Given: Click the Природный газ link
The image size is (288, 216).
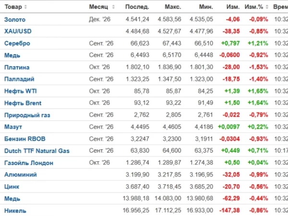Looking at the screenshot, I should coord(27,115).
